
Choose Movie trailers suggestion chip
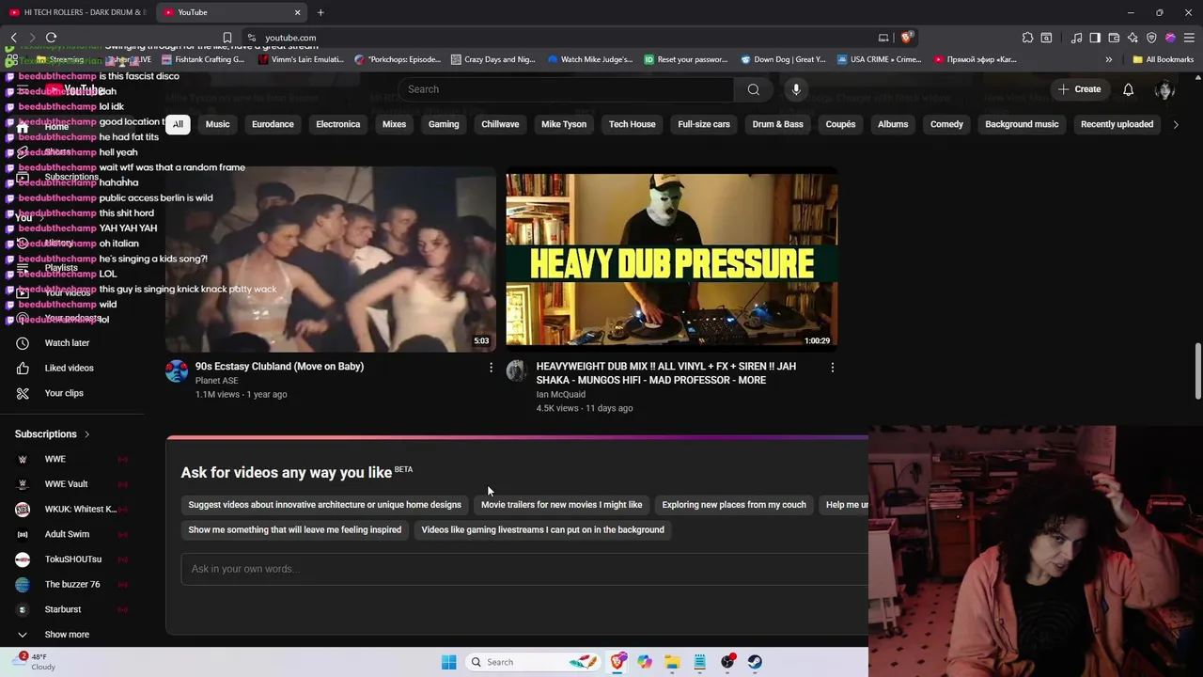561,505
